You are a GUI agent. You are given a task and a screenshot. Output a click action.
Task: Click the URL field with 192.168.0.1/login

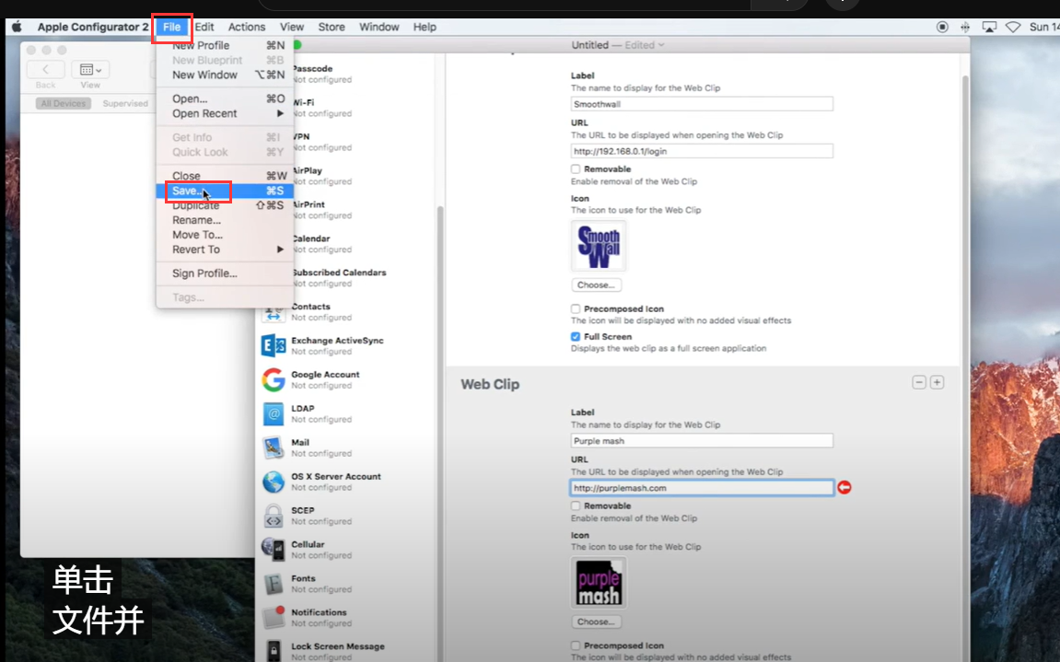[702, 152]
